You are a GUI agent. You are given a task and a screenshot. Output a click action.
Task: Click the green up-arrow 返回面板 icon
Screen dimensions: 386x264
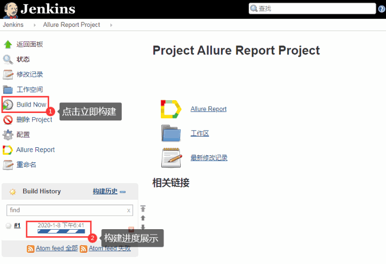point(8,44)
